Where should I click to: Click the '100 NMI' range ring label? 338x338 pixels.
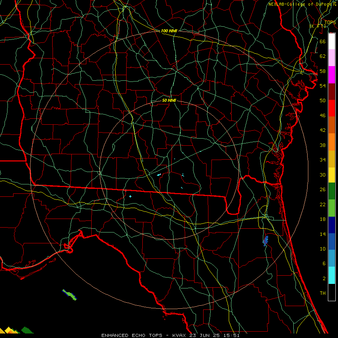169,31
